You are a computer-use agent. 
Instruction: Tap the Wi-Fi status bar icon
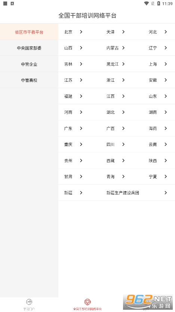(147, 3)
